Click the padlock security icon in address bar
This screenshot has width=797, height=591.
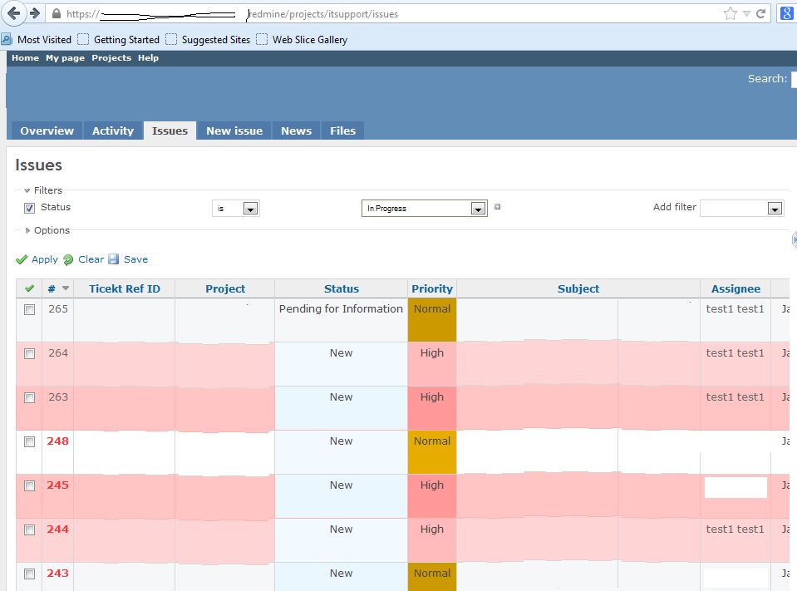tap(57, 14)
